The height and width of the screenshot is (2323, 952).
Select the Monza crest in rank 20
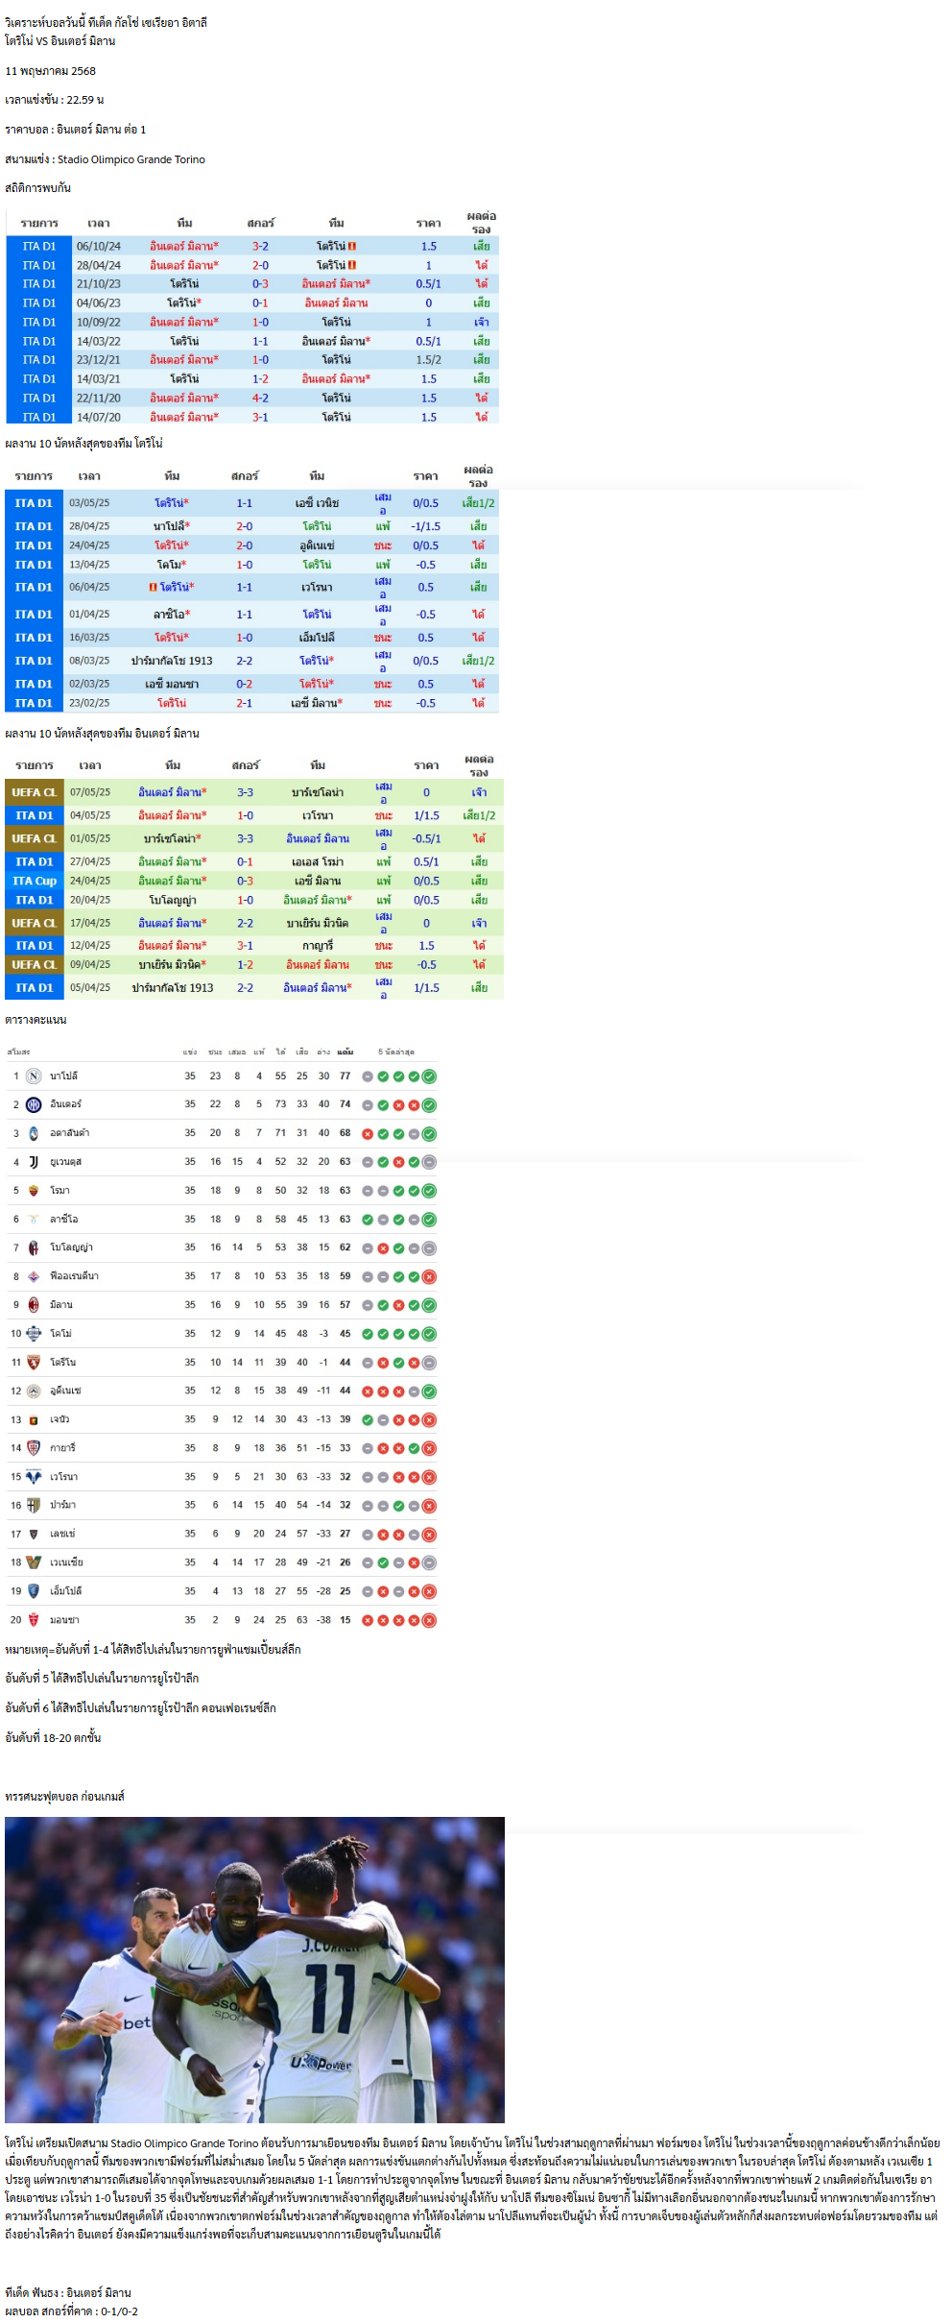tap(34, 1620)
